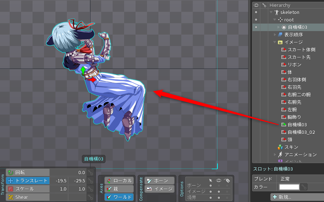This screenshot has height=202, width=324.
Task: Click the 左腕 image icon
Action: (x=284, y=110)
